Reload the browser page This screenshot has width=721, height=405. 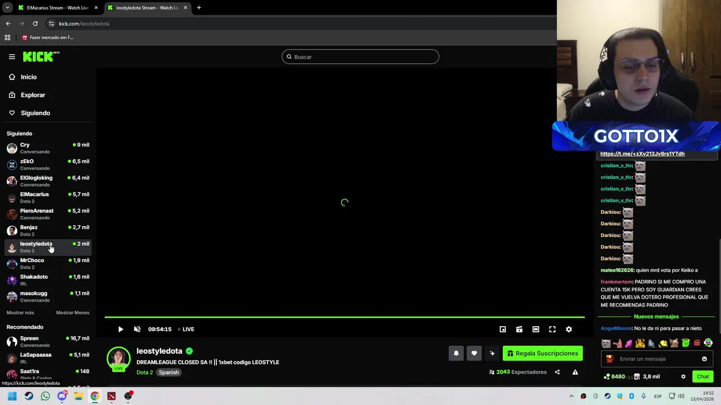click(x=35, y=24)
